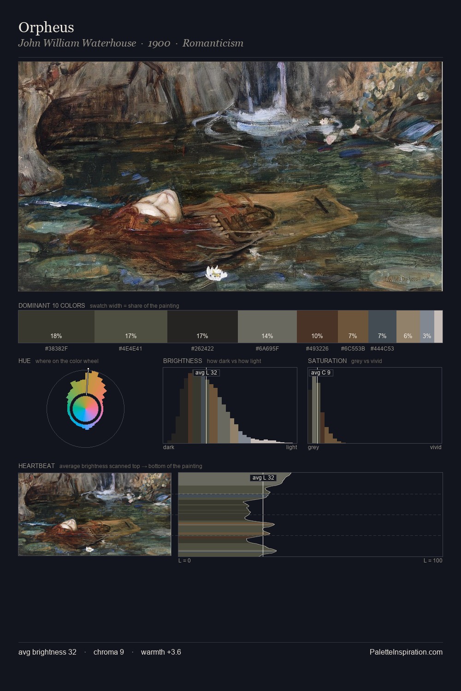Click the #6C553B hex code label
Screen dimensions: 461x691
click(353, 349)
